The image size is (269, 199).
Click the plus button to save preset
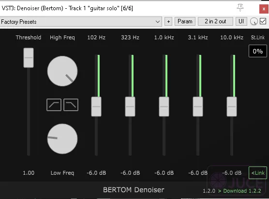coord(168,21)
